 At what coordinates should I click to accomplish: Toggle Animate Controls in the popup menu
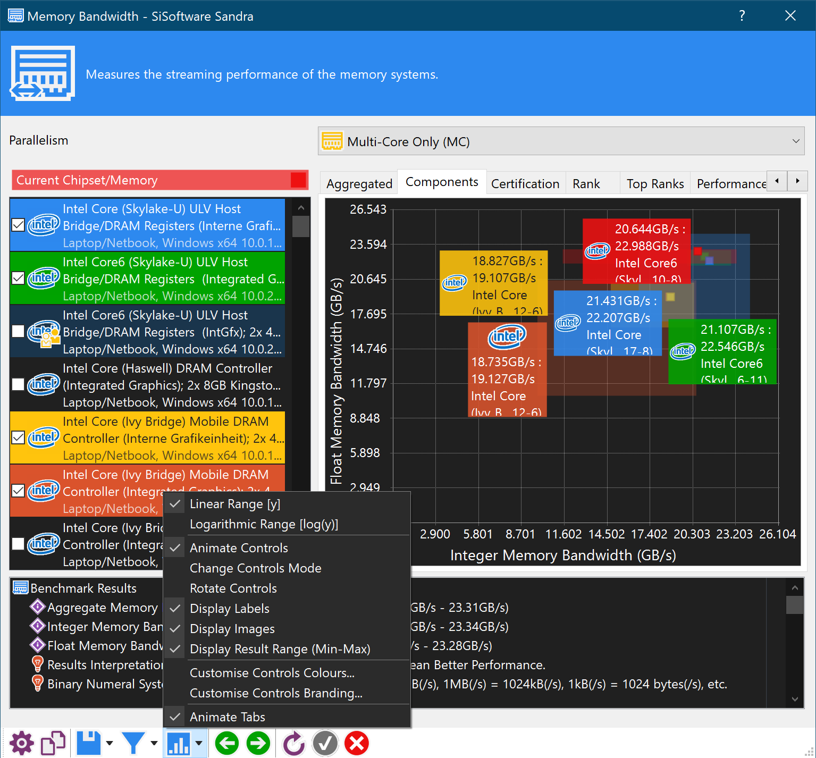click(287, 548)
